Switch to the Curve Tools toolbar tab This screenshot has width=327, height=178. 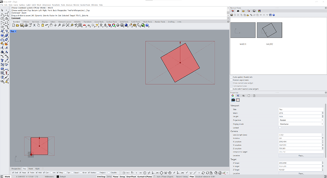tap(99, 22)
